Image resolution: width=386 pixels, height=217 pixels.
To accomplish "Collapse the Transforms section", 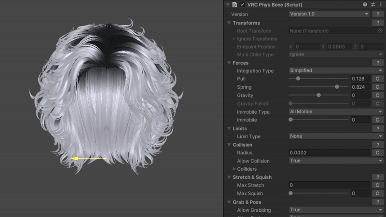I will [x=229, y=23].
